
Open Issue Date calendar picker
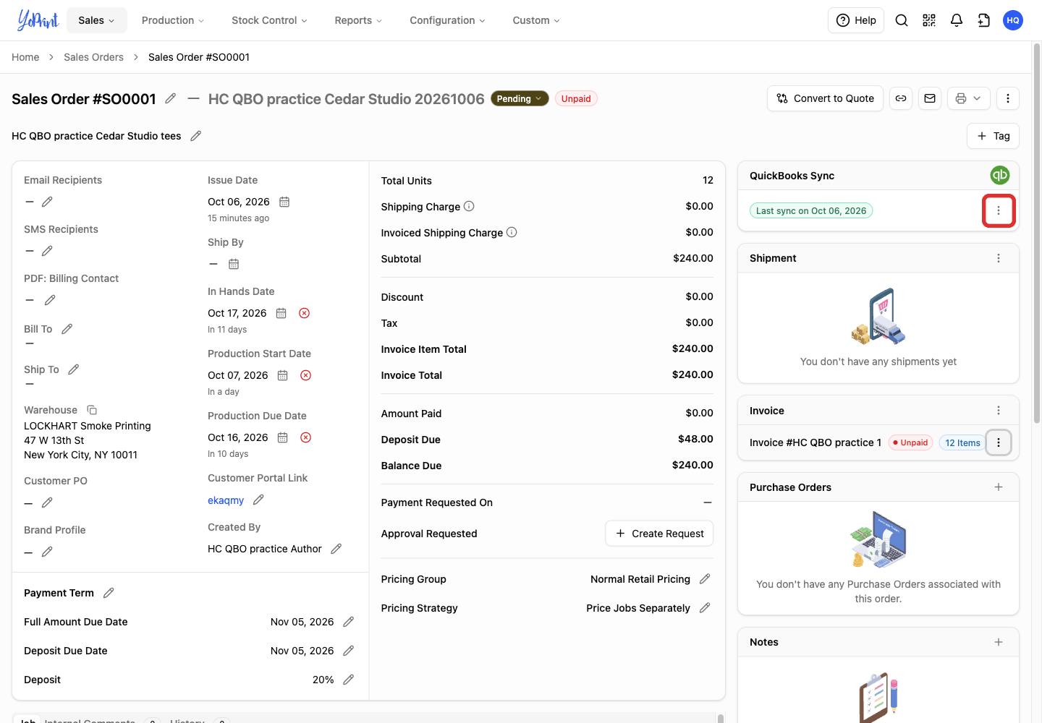(x=284, y=202)
